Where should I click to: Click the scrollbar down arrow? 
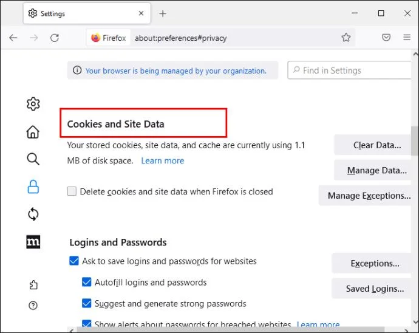pyautogui.click(x=415, y=321)
